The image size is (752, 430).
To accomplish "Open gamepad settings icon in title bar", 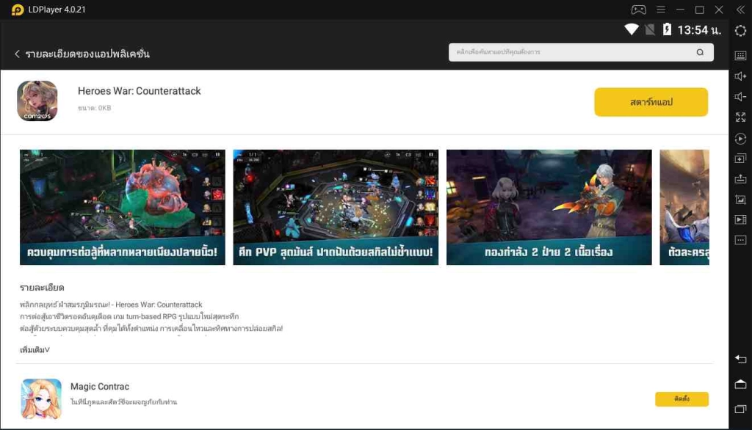I will pyautogui.click(x=638, y=10).
